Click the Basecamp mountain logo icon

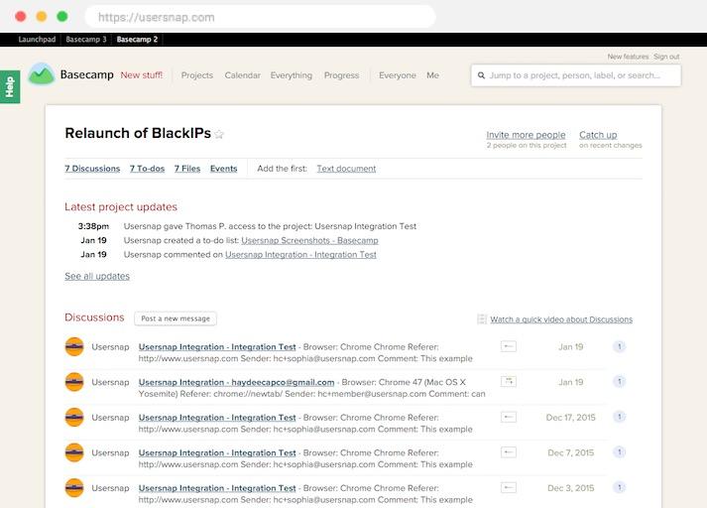(41, 74)
